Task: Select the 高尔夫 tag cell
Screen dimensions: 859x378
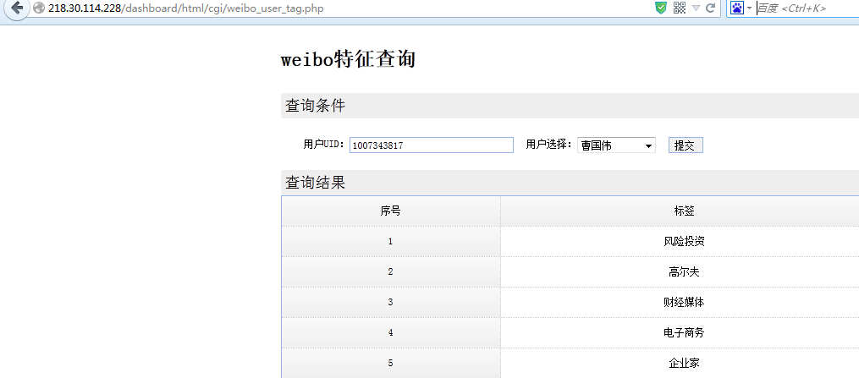Action: tap(680, 272)
